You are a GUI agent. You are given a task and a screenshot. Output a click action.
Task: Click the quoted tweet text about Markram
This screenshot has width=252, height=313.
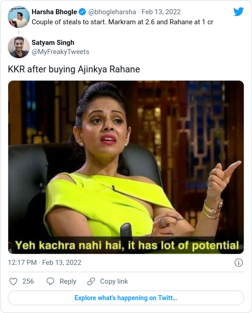(x=122, y=22)
